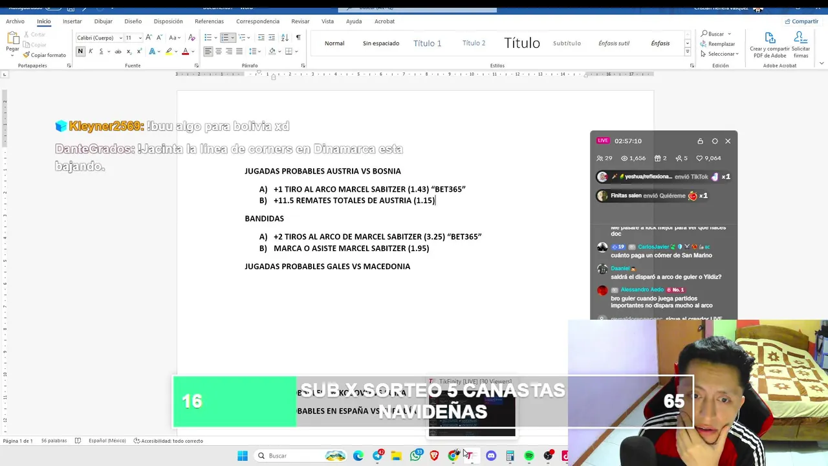
Task: Click the numbered list icon
Action: (224, 38)
